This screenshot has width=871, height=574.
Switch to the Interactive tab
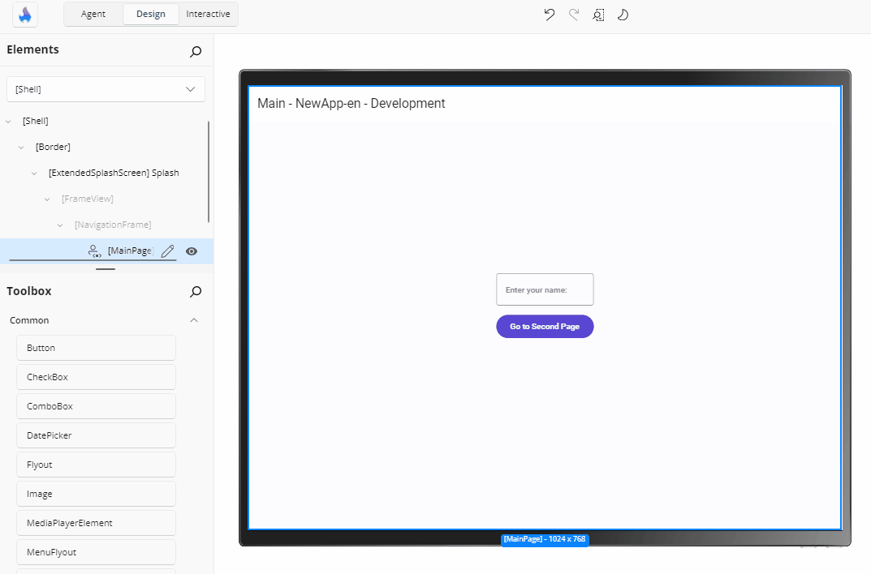208,14
